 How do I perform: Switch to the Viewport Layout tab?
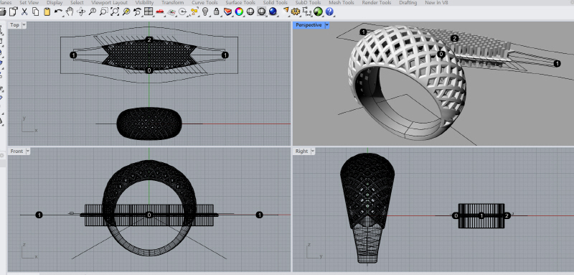click(110, 3)
